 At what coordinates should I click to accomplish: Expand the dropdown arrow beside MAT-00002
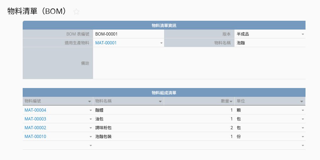click(91, 128)
